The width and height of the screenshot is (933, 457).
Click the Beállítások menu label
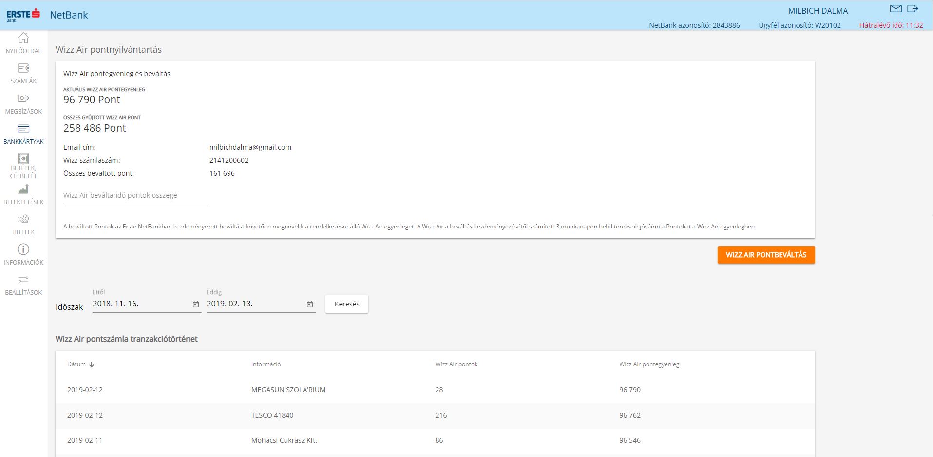pos(23,292)
